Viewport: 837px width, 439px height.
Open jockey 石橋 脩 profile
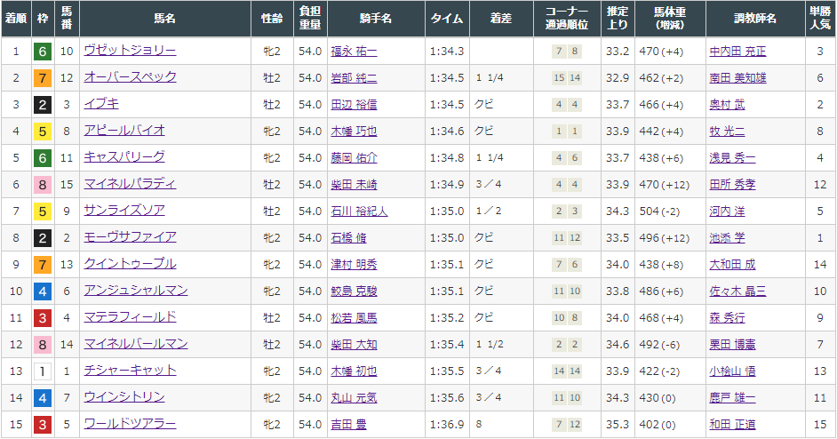tap(348, 238)
